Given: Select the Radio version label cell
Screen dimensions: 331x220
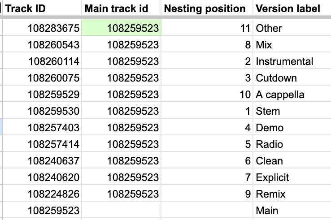Looking at the screenshot, I should point(292,144).
